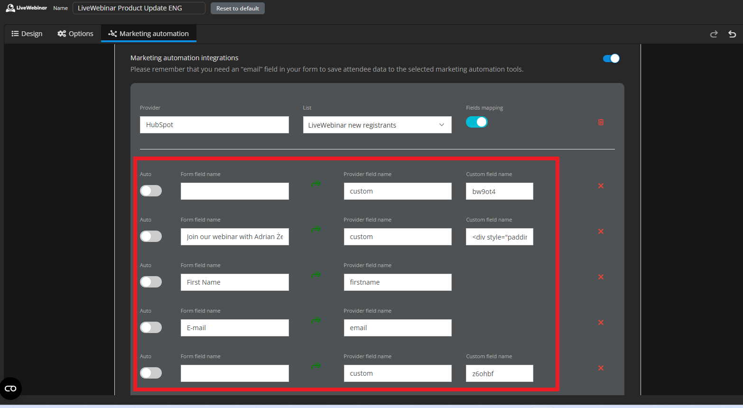Open the LiveWebinar new registrants list dropdown

[x=377, y=125]
